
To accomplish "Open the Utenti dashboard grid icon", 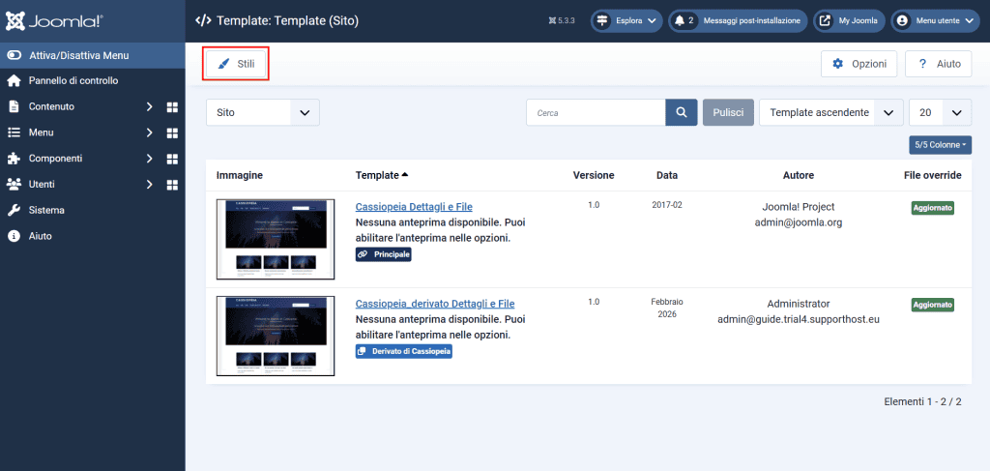I will coord(172,185).
